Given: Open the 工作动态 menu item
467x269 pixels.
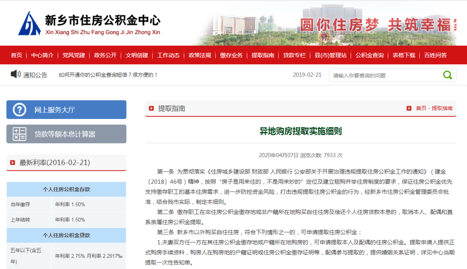Looking at the screenshot, I should (x=168, y=55).
